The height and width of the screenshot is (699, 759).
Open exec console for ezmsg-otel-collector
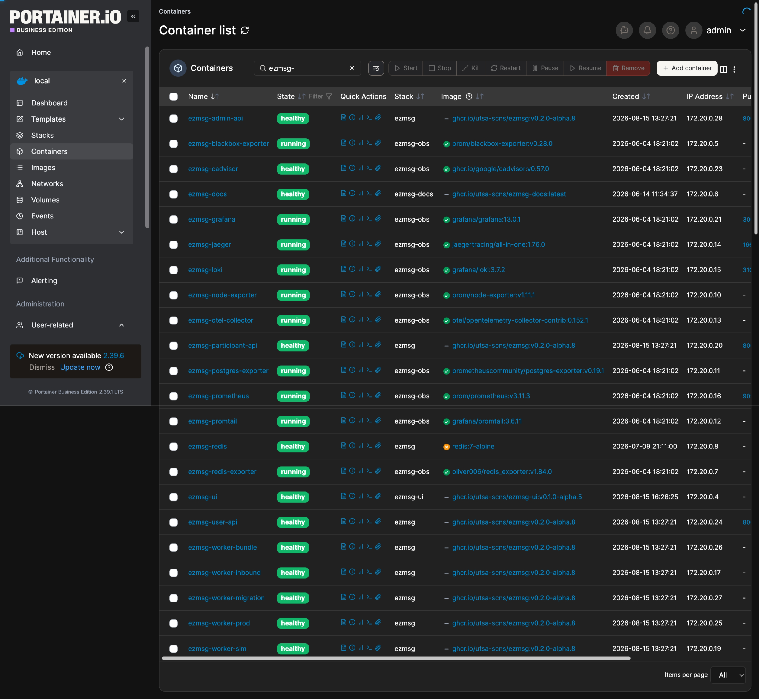[369, 320]
